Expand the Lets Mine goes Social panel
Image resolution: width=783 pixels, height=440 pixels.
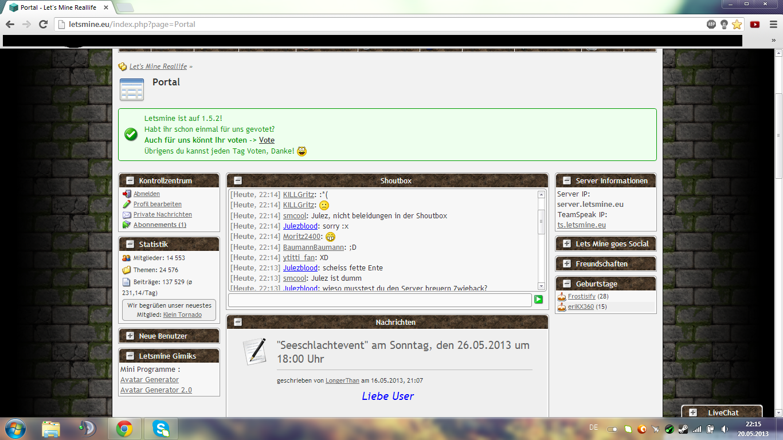[x=567, y=243]
